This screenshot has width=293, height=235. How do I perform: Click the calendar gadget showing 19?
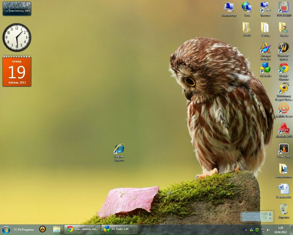coord(17,72)
